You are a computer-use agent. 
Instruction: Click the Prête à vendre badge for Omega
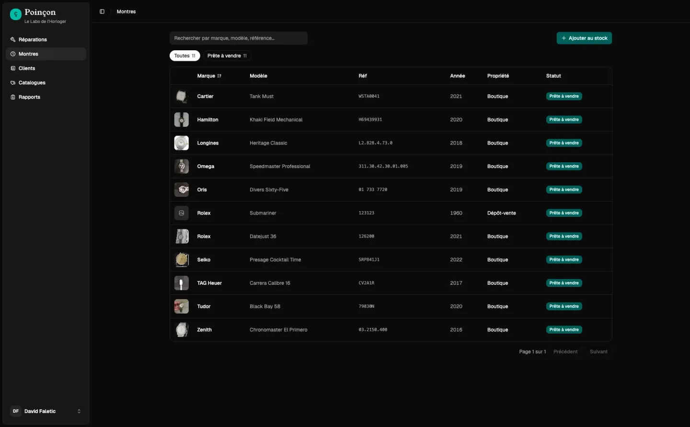coord(564,167)
